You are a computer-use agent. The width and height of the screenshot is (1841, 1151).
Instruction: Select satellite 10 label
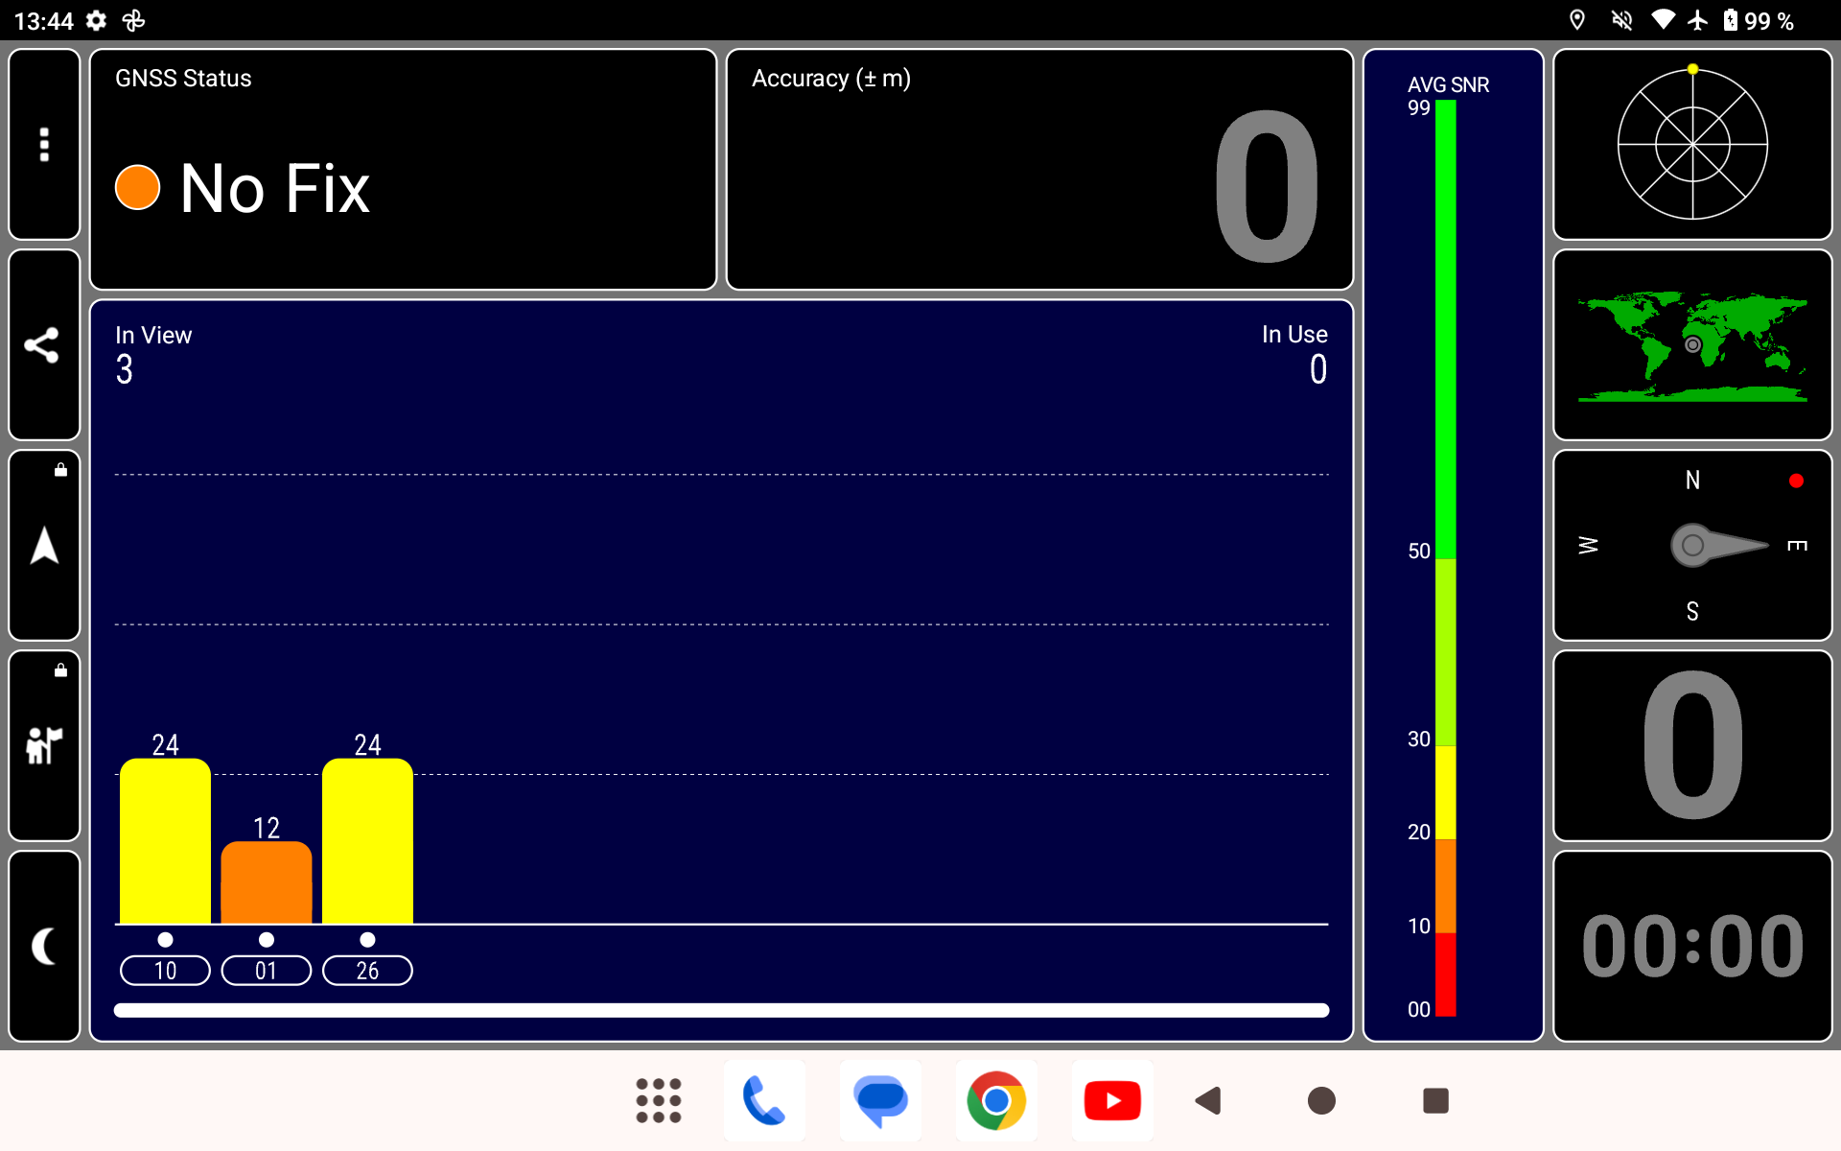(165, 971)
